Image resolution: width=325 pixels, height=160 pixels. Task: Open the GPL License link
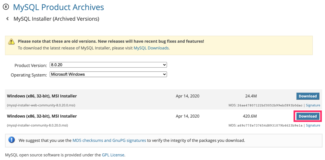[x=113, y=155]
